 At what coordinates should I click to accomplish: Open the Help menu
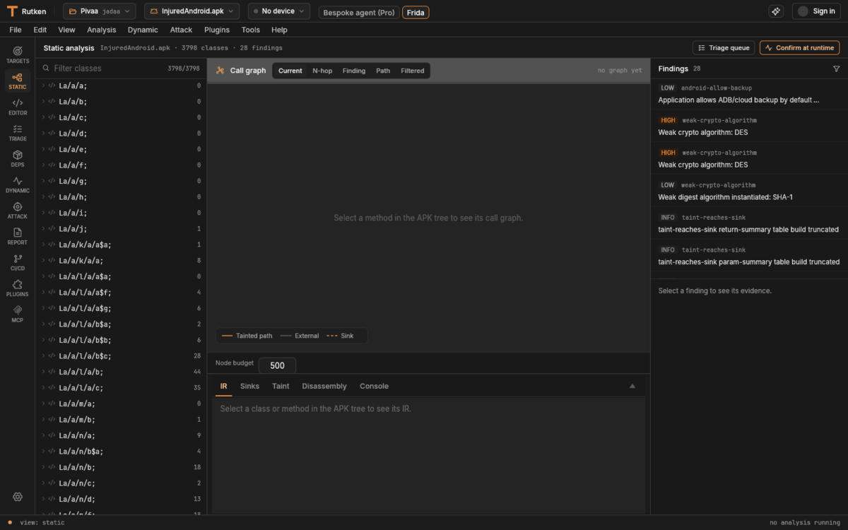coord(279,30)
